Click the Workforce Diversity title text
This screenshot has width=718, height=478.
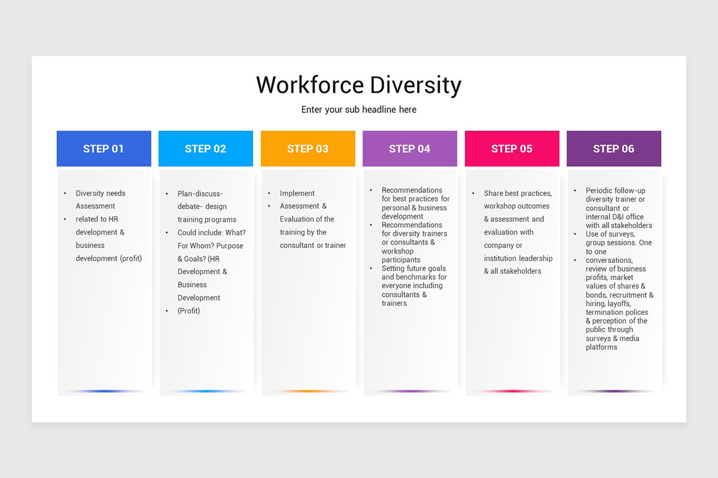pos(358,85)
